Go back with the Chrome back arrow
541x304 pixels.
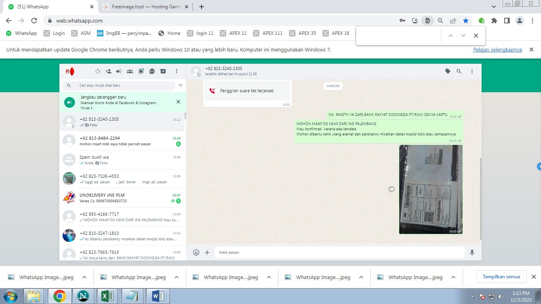(x=9, y=21)
